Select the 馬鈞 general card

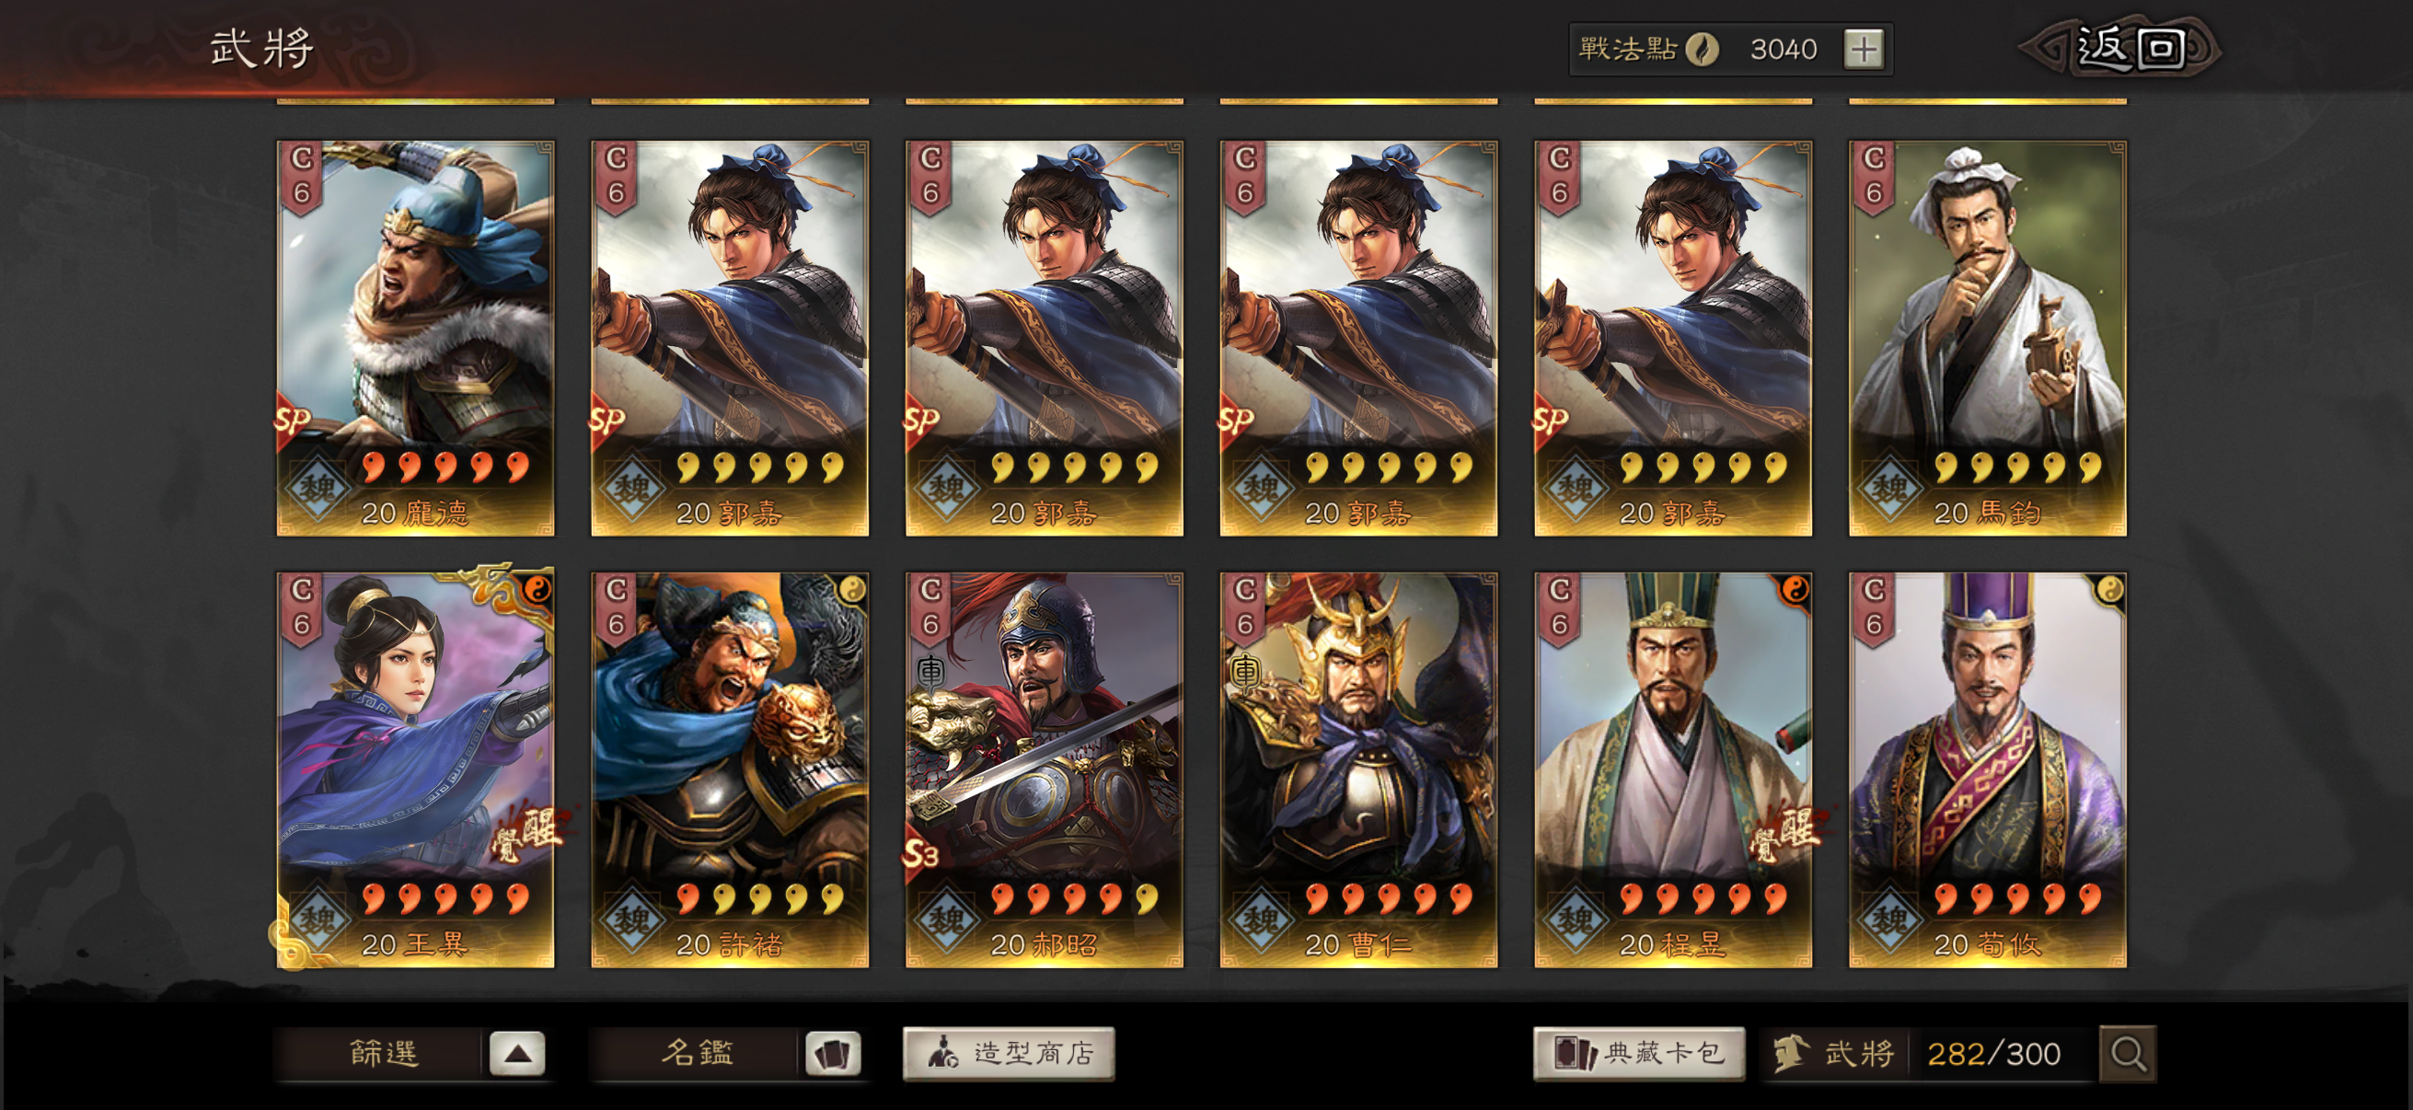tap(1987, 338)
